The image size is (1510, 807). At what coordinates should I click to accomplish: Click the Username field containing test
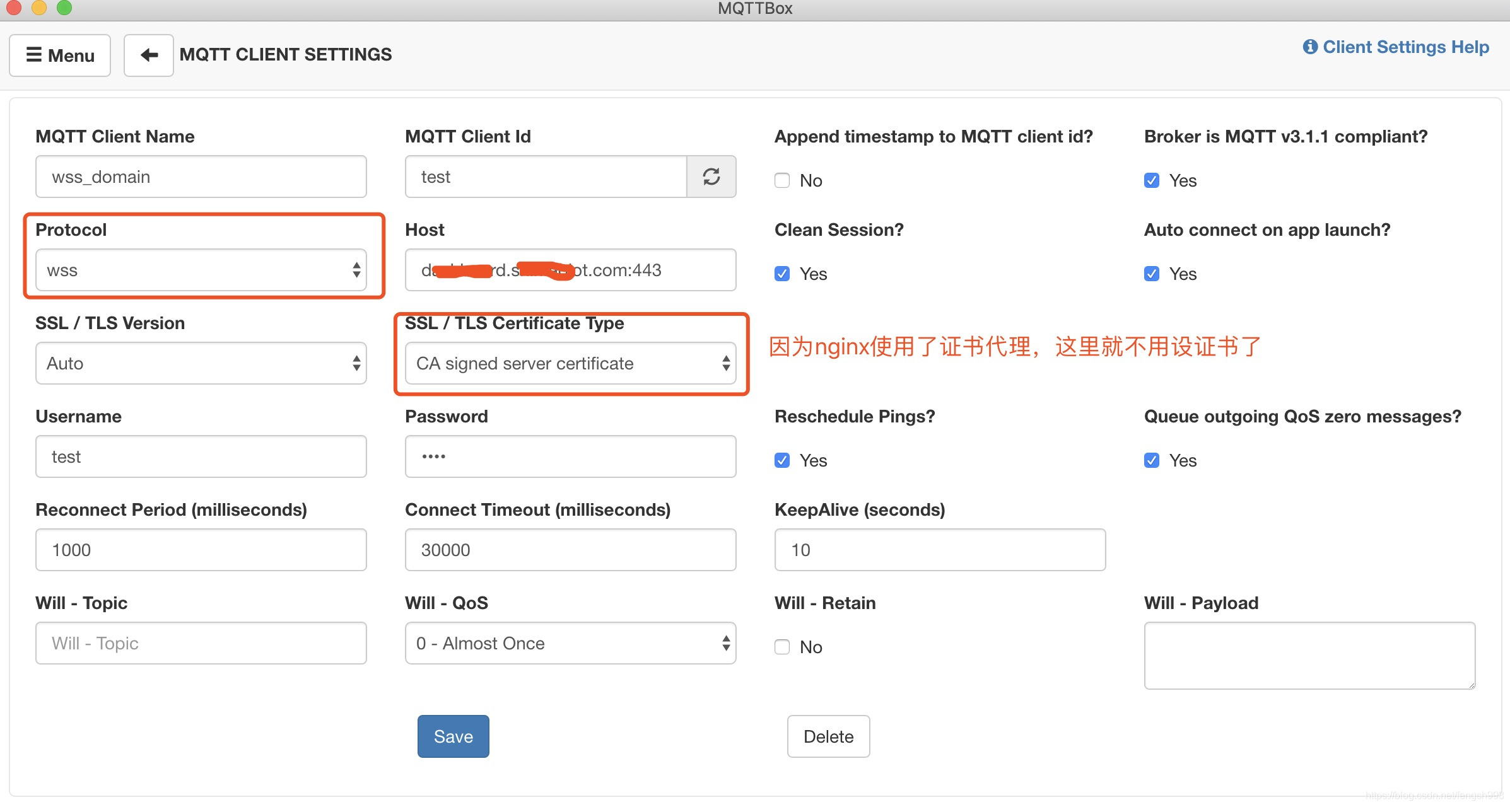click(x=201, y=456)
